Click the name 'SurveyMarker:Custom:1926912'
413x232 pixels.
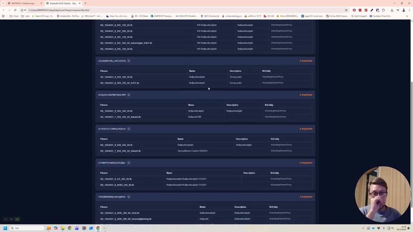click(x=192, y=151)
